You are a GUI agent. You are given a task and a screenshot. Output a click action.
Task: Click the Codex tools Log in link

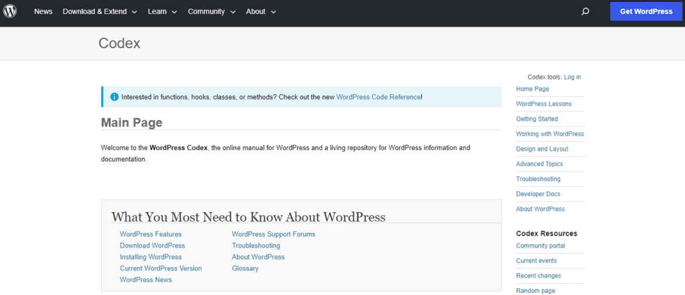[572, 77]
